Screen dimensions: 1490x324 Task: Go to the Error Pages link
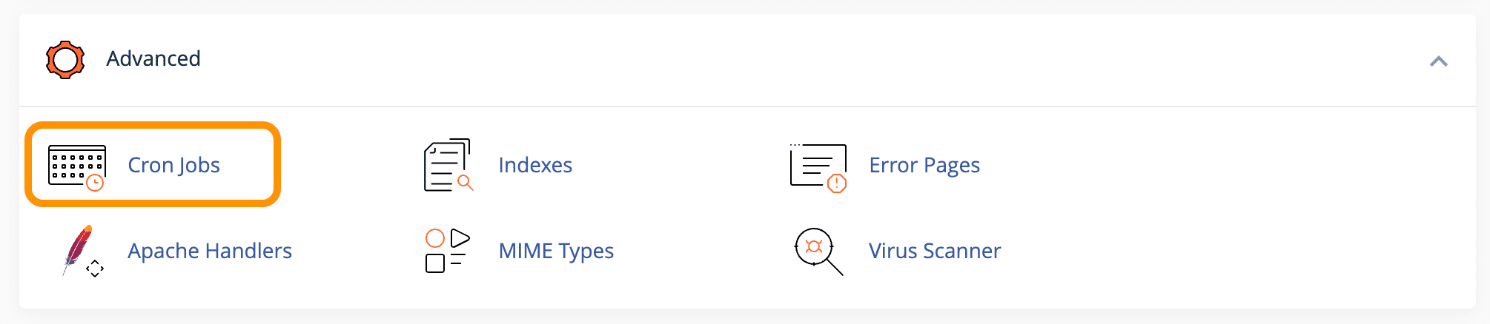pos(924,165)
